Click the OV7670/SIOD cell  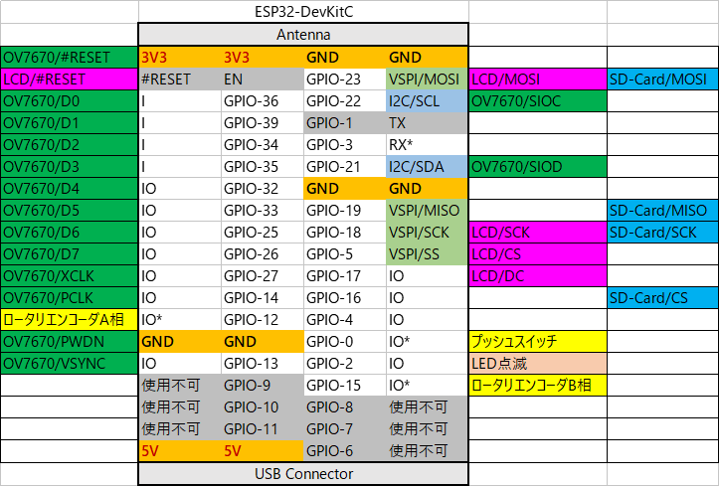click(538, 166)
